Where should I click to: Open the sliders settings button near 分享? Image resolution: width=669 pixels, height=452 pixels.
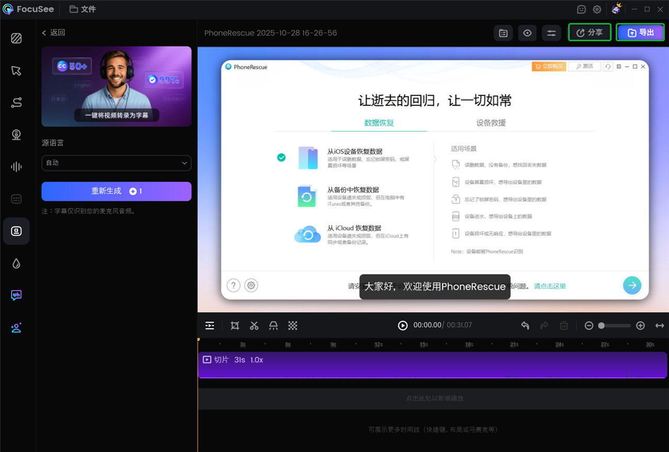[x=551, y=33]
